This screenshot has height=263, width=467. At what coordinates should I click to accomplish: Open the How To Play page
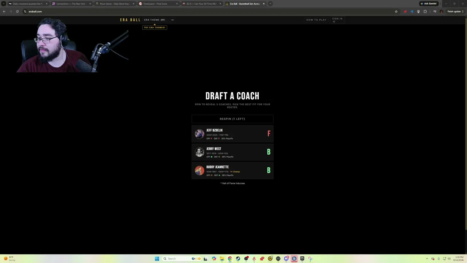tap(316, 20)
